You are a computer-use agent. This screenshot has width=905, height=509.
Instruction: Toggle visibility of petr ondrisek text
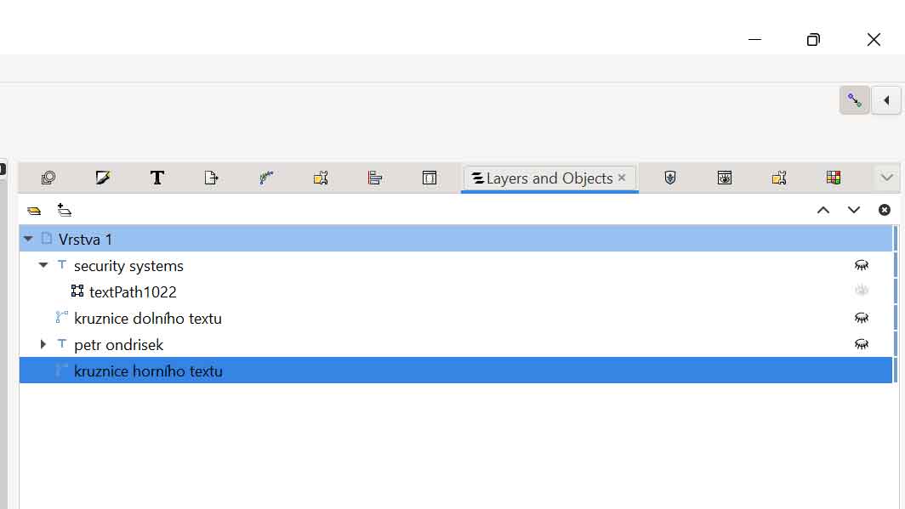862,344
